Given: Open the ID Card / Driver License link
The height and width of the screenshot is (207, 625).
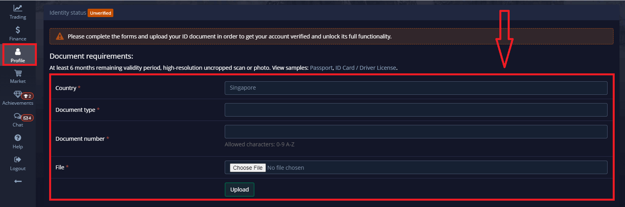Looking at the screenshot, I should click(x=366, y=68).
